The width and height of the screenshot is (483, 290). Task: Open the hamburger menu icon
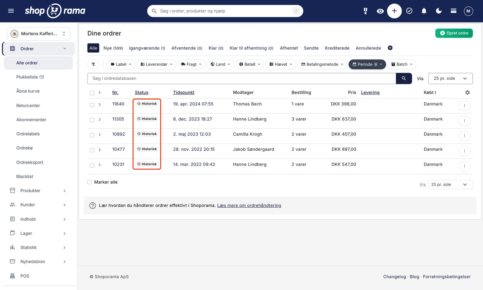point(11,11)
